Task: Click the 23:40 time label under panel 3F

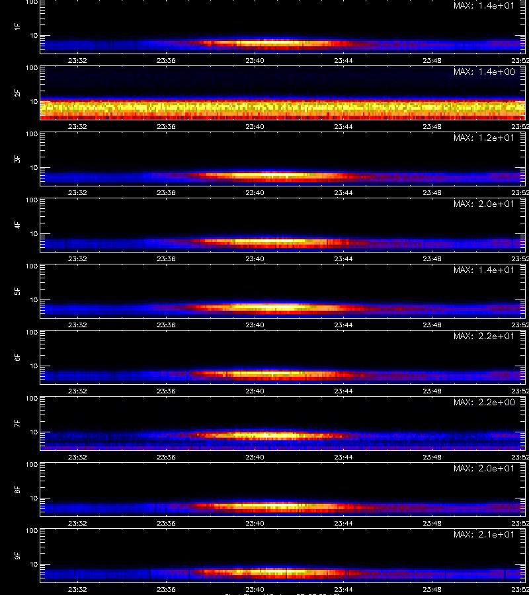Action: click(255, 192)
